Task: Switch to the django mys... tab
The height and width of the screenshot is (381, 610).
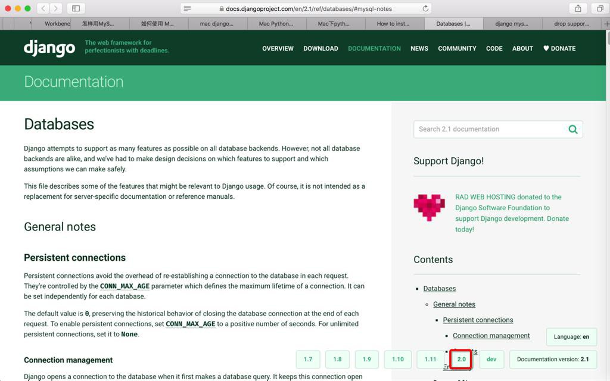Action: (512, 24)
